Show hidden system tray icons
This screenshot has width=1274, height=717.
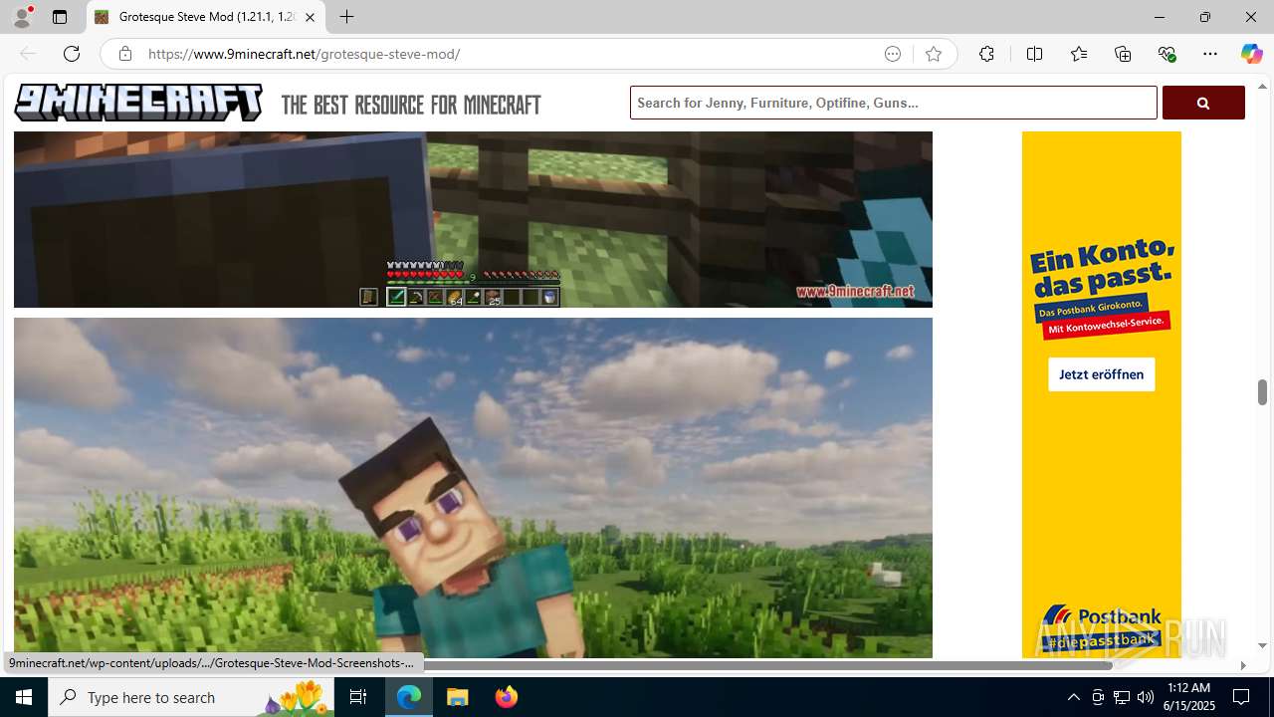[1073, 697]
